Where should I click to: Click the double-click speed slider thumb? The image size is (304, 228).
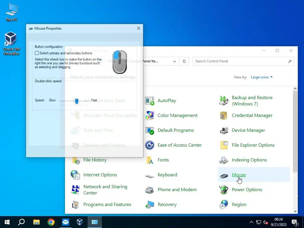pyautogui.click(x=77, y=101)
